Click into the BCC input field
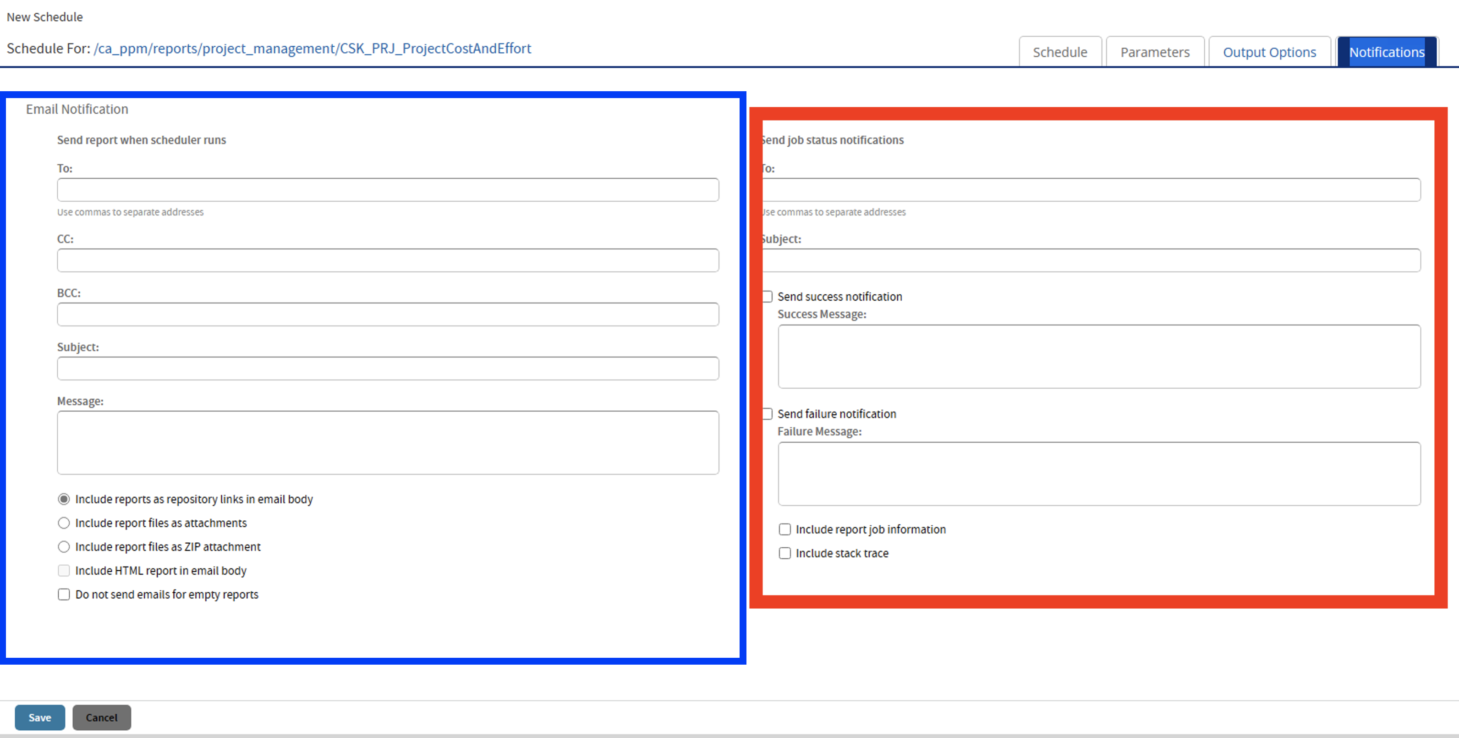This screenshot has width=1459, height=738. [387, 314]
